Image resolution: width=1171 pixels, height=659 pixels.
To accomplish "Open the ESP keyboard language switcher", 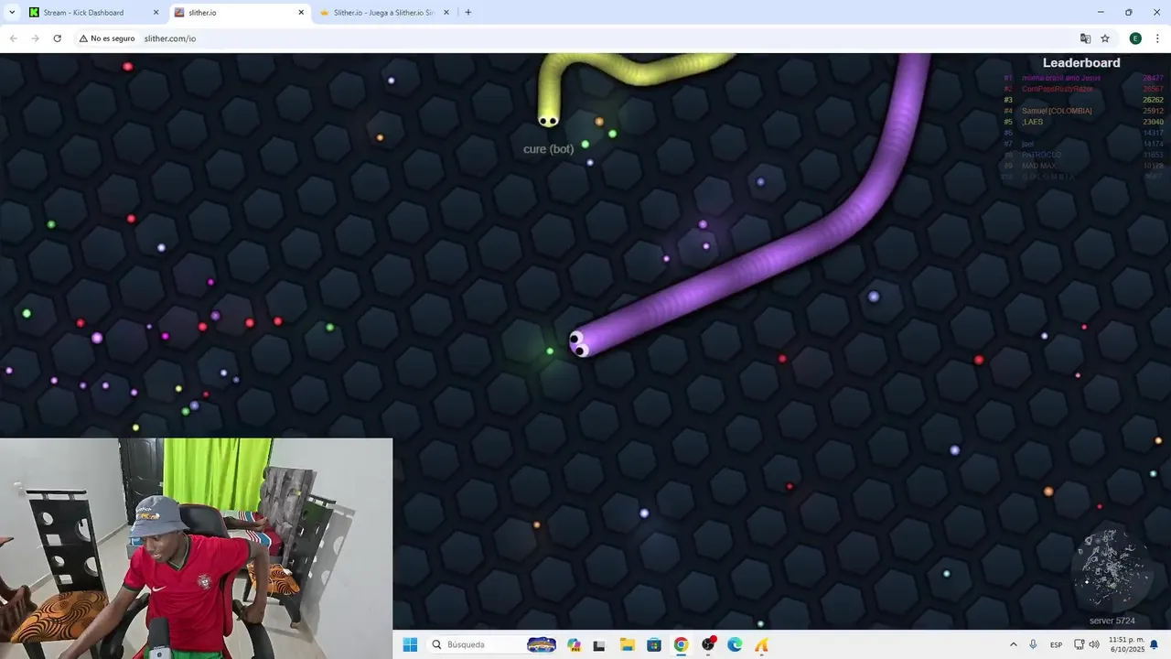I will (1056, 644).
